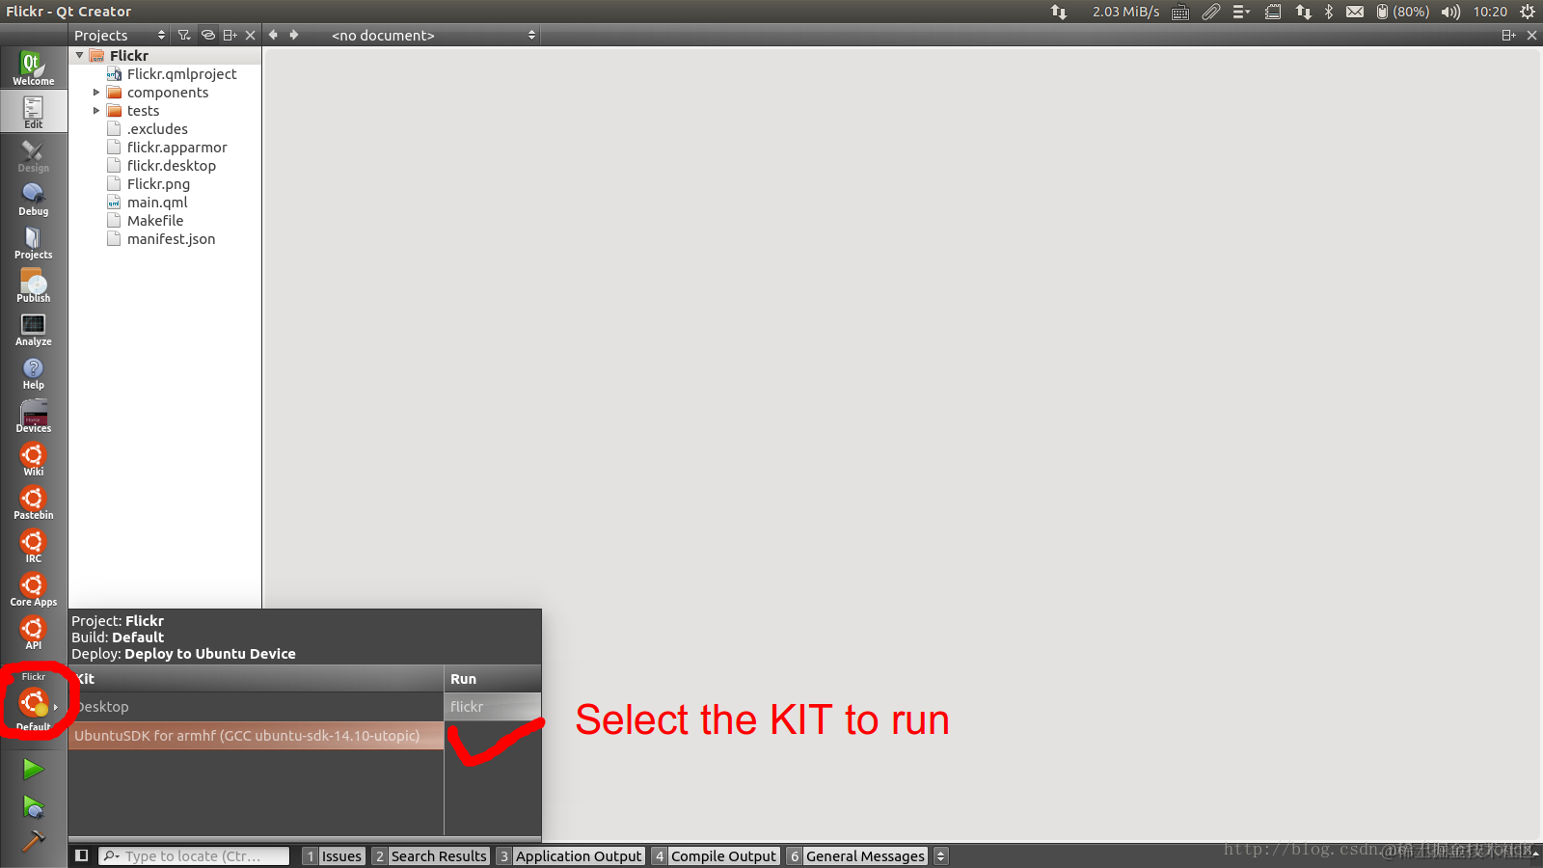Switch to Debug mode
Viewport: 1543px width, 868px height.
coord(33,199)
